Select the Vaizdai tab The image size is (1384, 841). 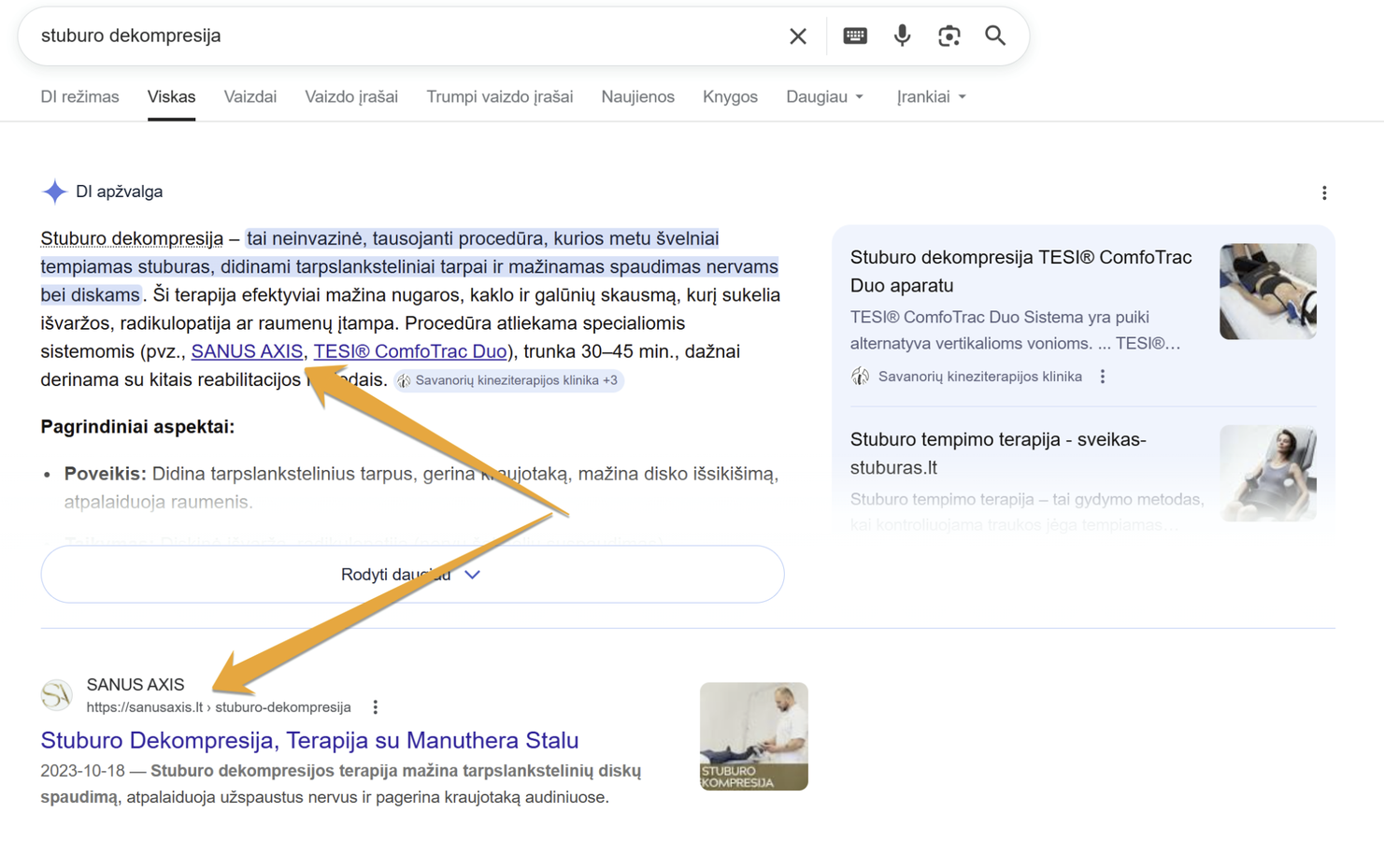(x=250, y=97)
